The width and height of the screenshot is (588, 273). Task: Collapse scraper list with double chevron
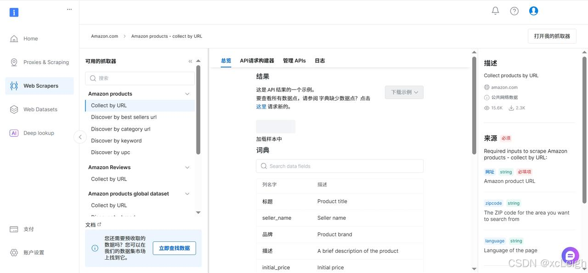(190, 61)
